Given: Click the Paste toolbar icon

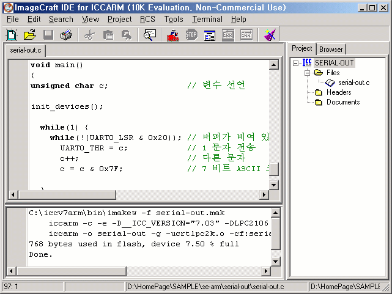Looking at the screenshot, I should point(126,35).
